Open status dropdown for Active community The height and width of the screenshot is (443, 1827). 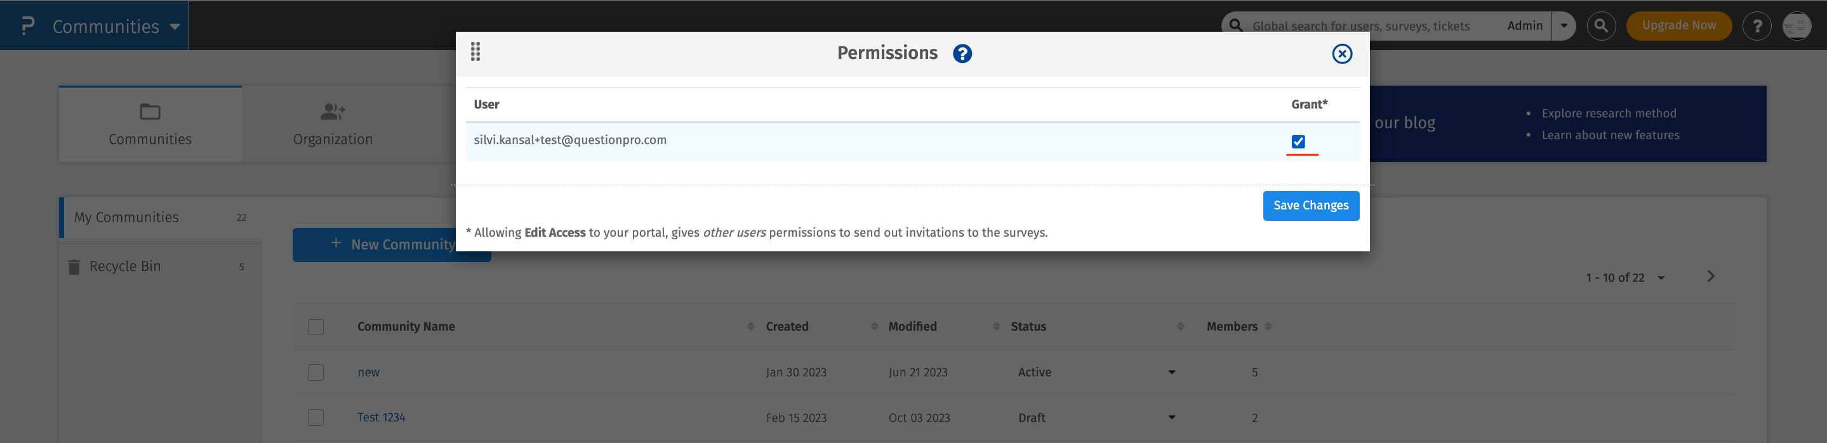[x=1172, y=372]
